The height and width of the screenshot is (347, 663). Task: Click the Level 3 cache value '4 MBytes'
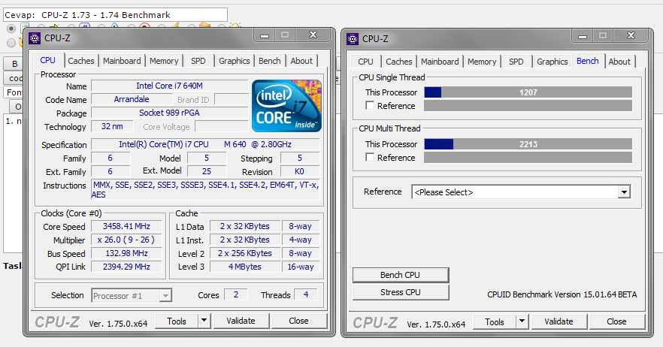point(245,267)
